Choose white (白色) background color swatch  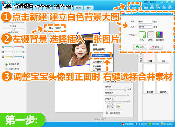pos(142,35)
